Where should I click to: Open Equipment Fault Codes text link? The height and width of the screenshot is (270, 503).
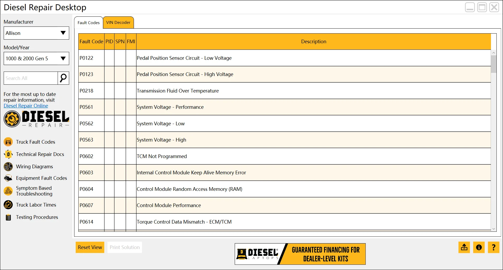coord(41,178)
